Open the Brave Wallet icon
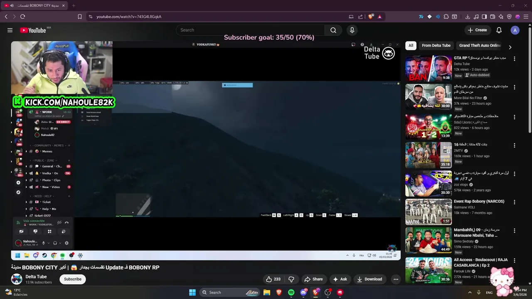532x299 pixels. (x=493, y=17)
